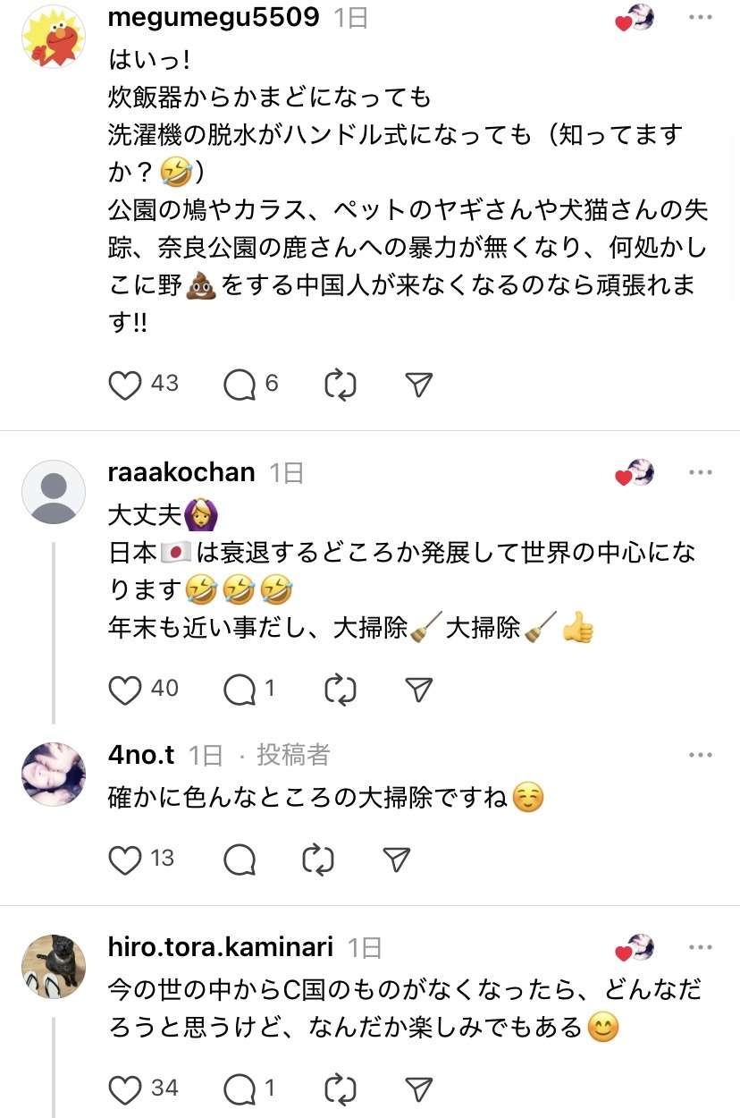Reply to 4no.t's comment

pos(240,860)
